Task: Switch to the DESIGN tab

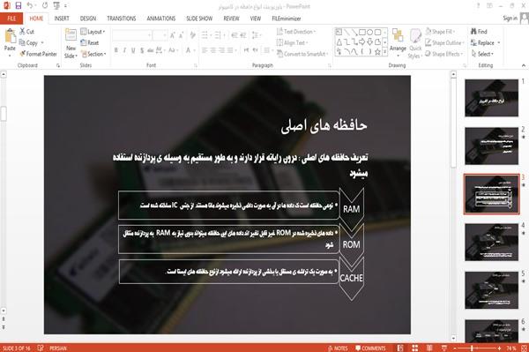Action: pos(88,19)
